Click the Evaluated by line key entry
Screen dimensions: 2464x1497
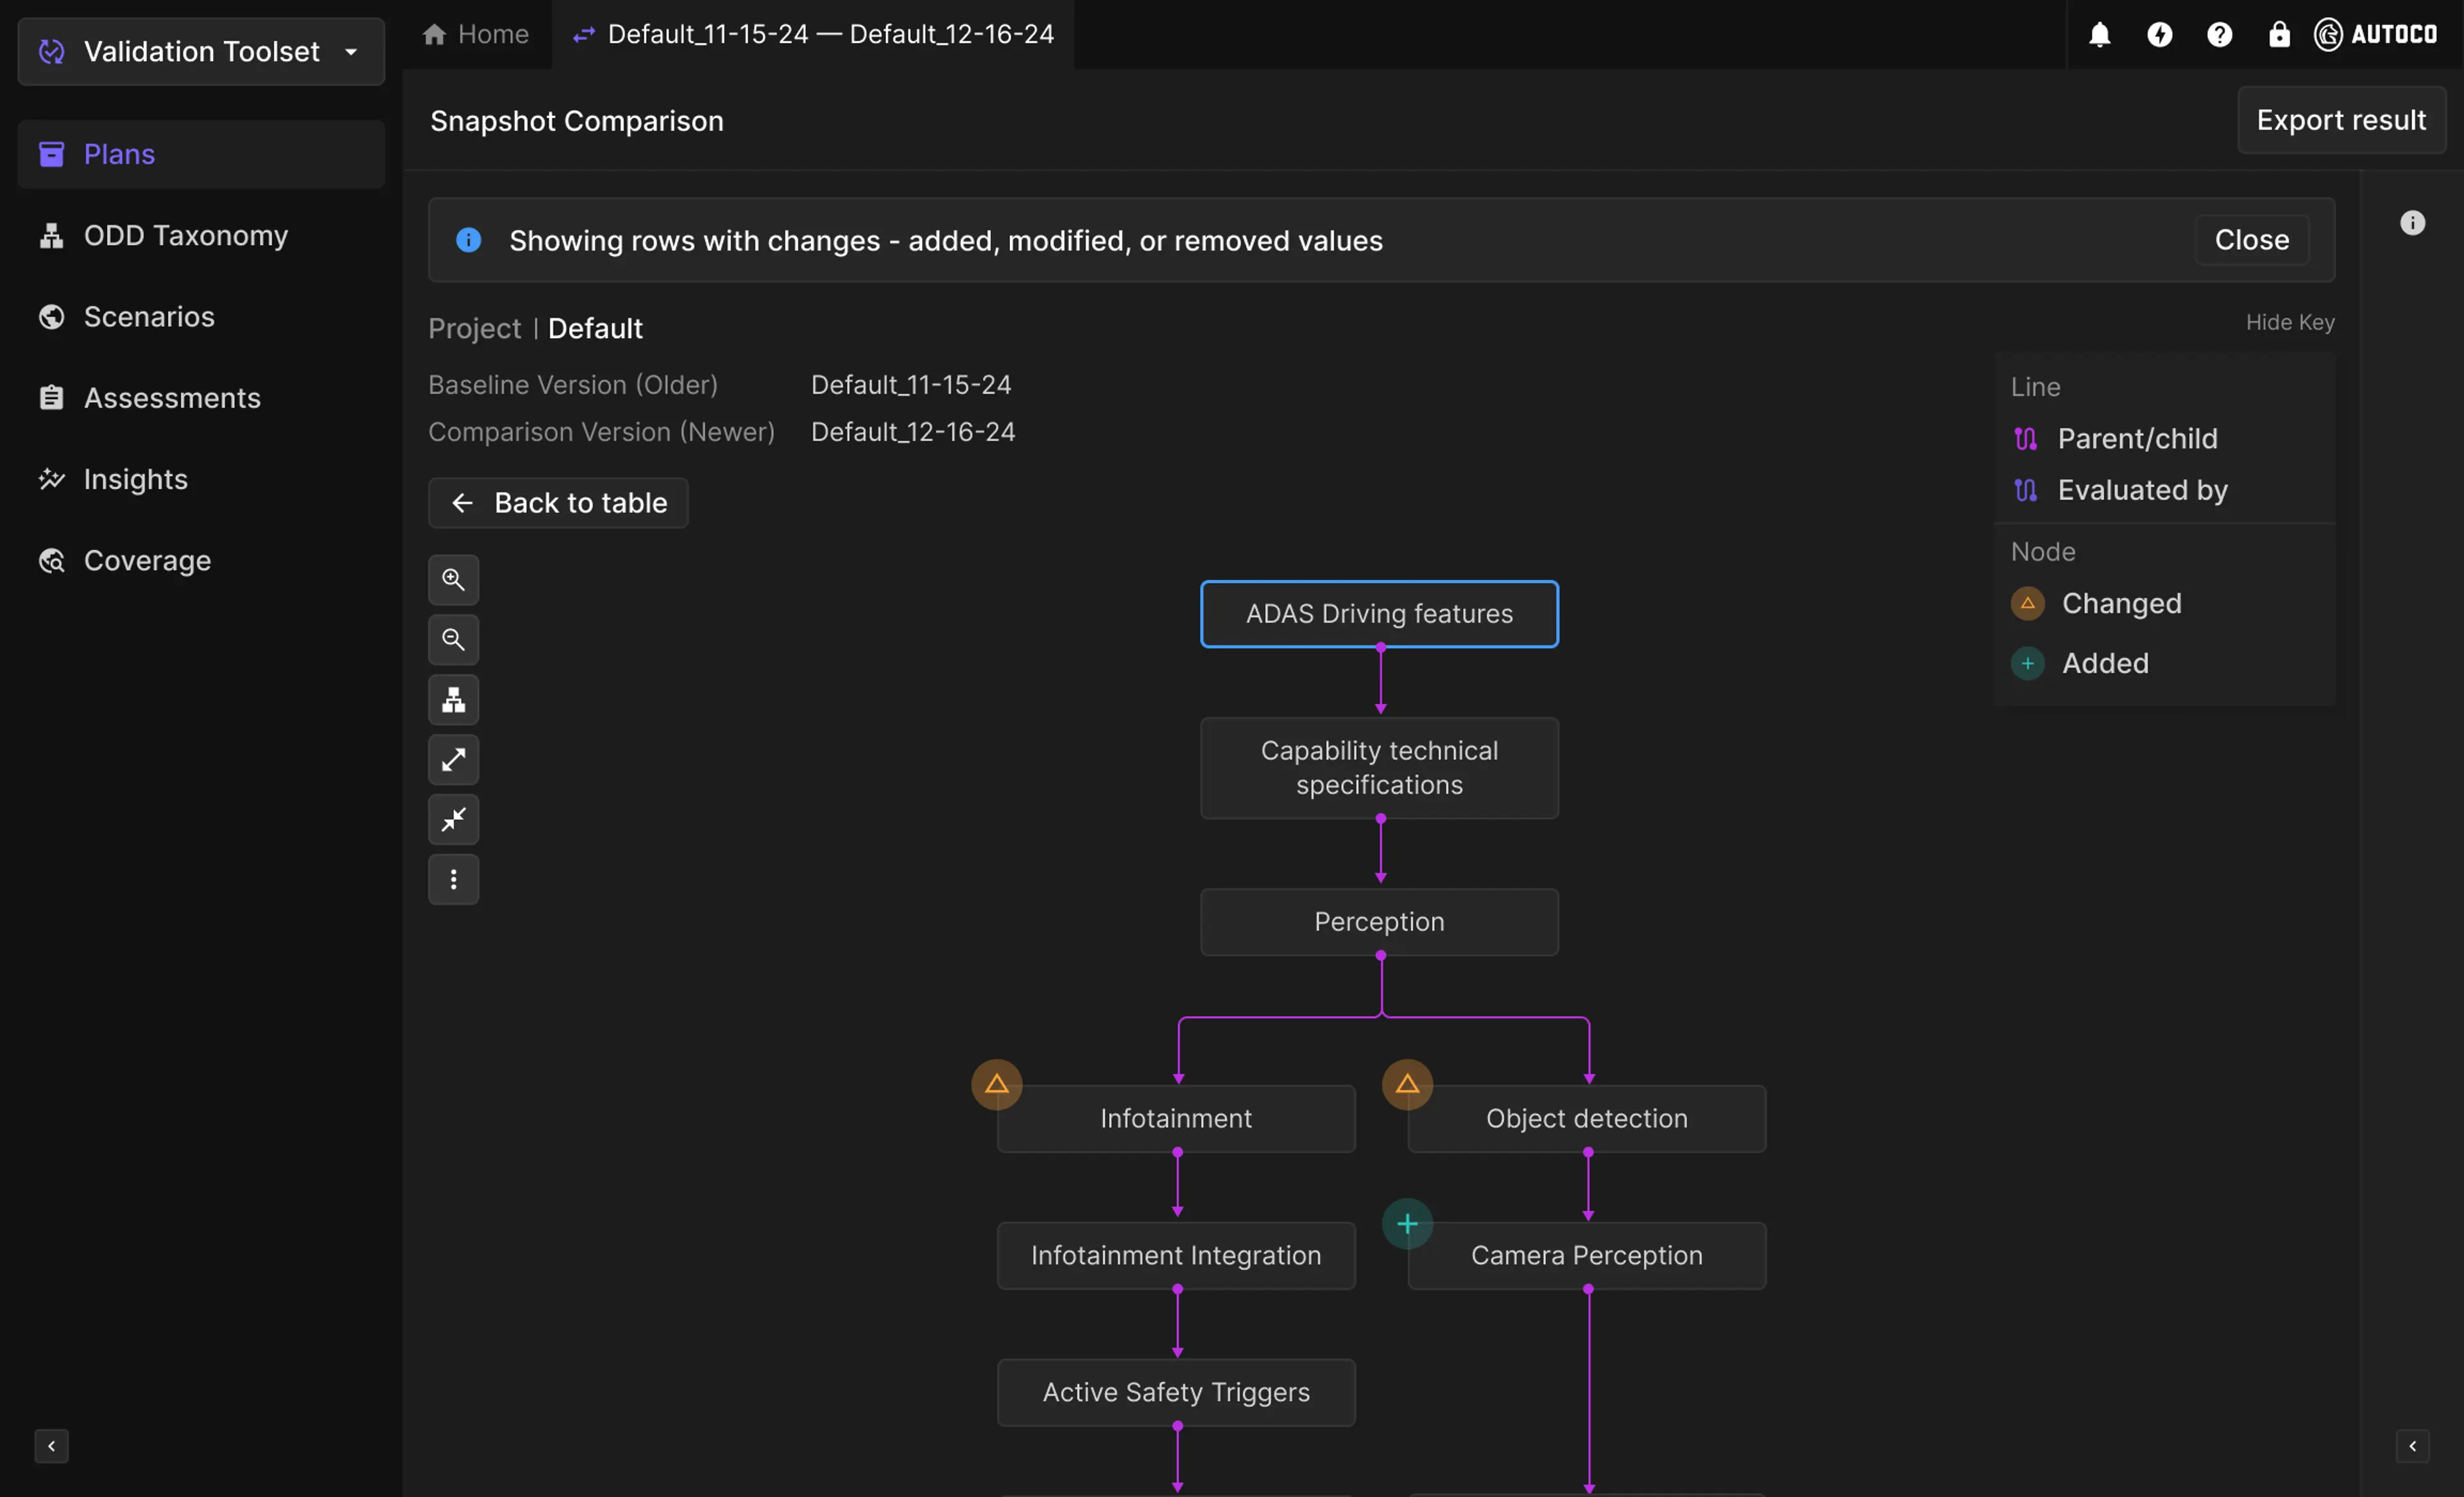point(2120,490)
